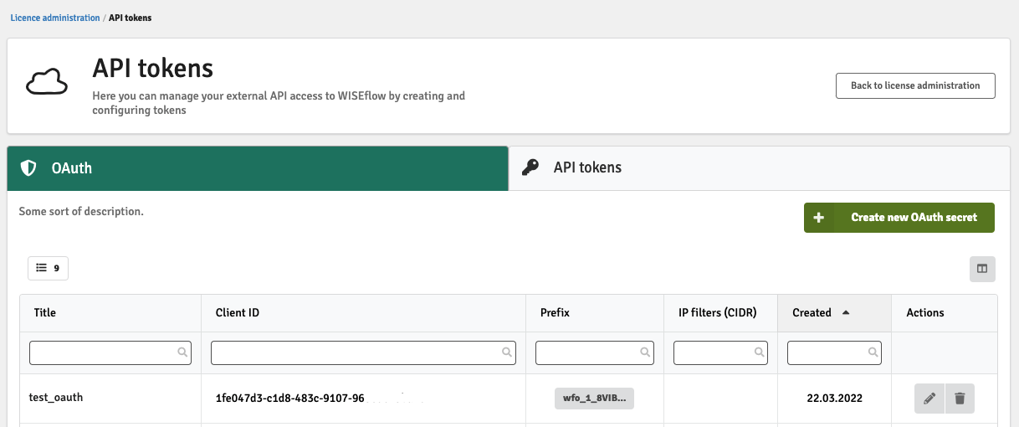Click the plus icon on Create new OAuth secret
This screenshot has height=427, width=1019.
tap(818, 218)
